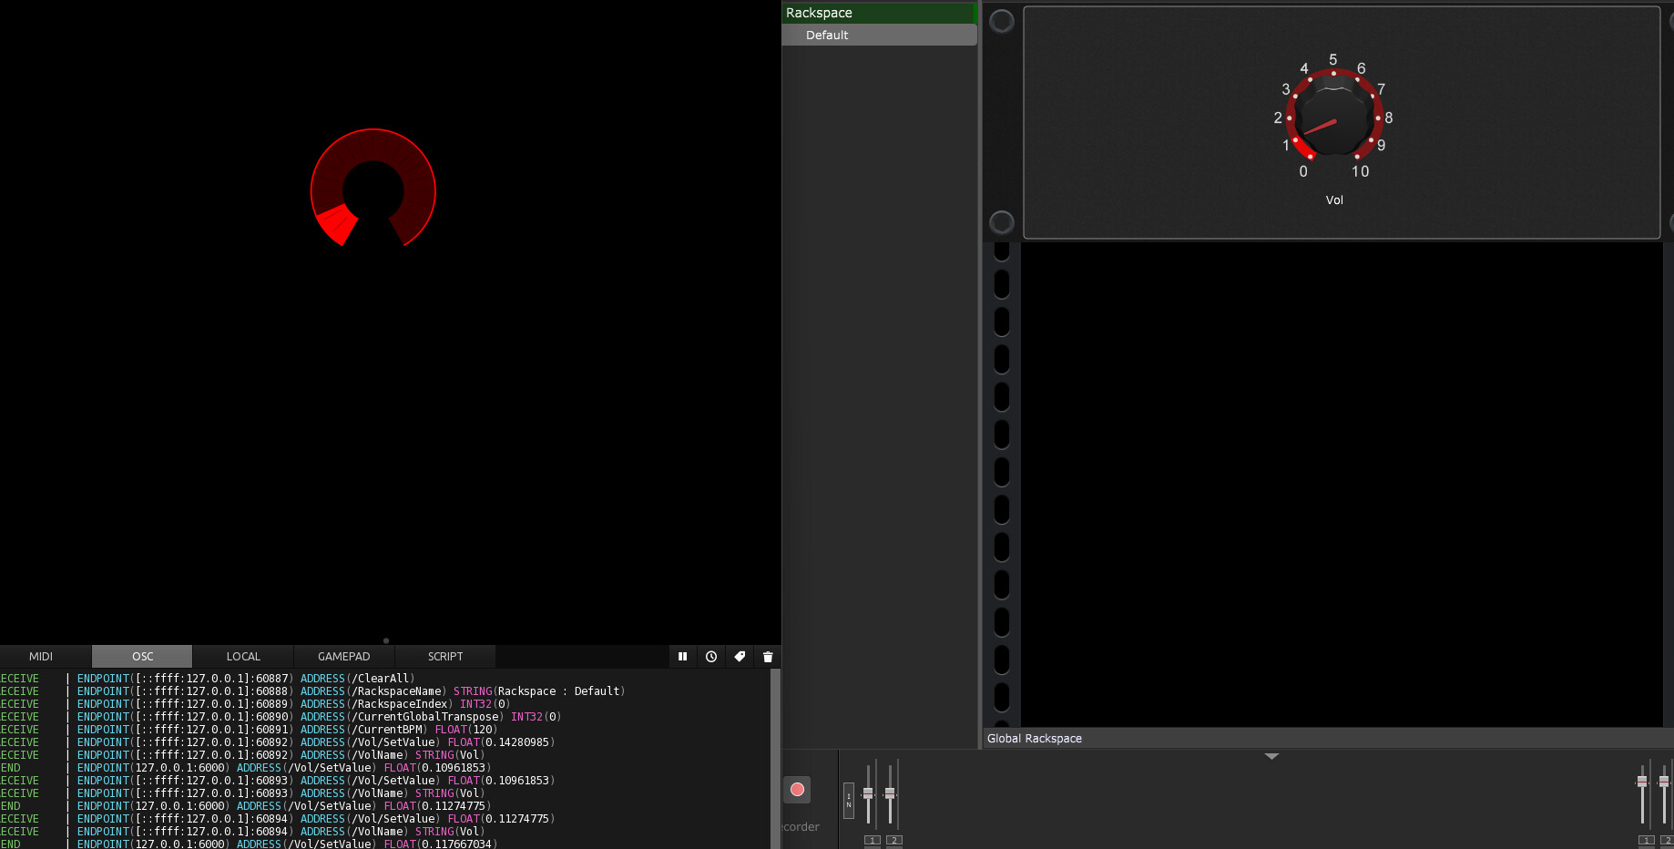This screenshot has height=849, width=1674.
Task: Select the GAMEPAD tab
Action: click(343, 657)
